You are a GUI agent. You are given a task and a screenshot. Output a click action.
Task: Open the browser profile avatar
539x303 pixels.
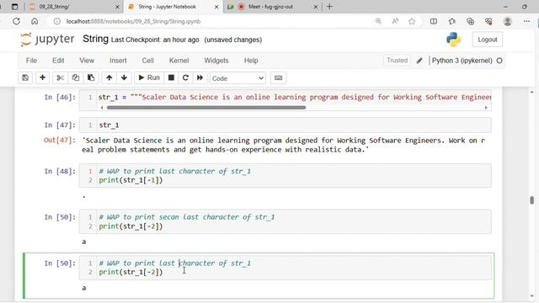[507, 21]
